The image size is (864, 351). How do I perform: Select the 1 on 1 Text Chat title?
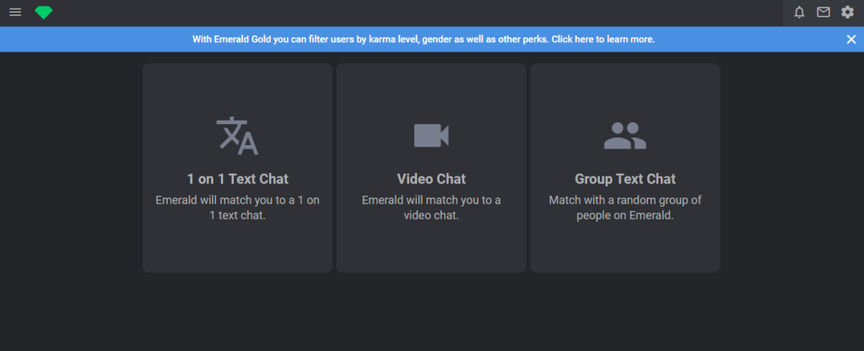[x=237, y=179]
